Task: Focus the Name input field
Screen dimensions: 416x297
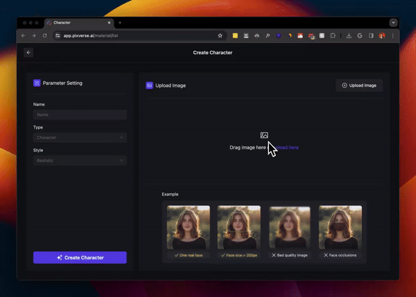Action: (80, 114)
